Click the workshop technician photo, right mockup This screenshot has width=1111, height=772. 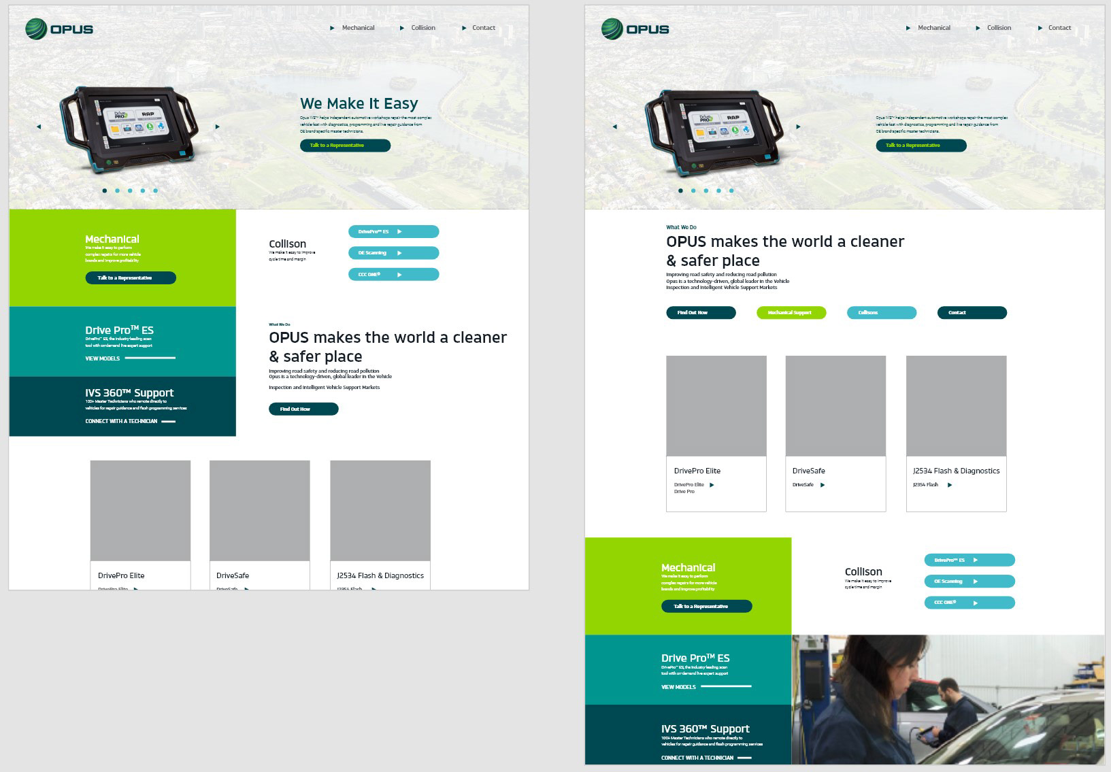pos(948,699)
